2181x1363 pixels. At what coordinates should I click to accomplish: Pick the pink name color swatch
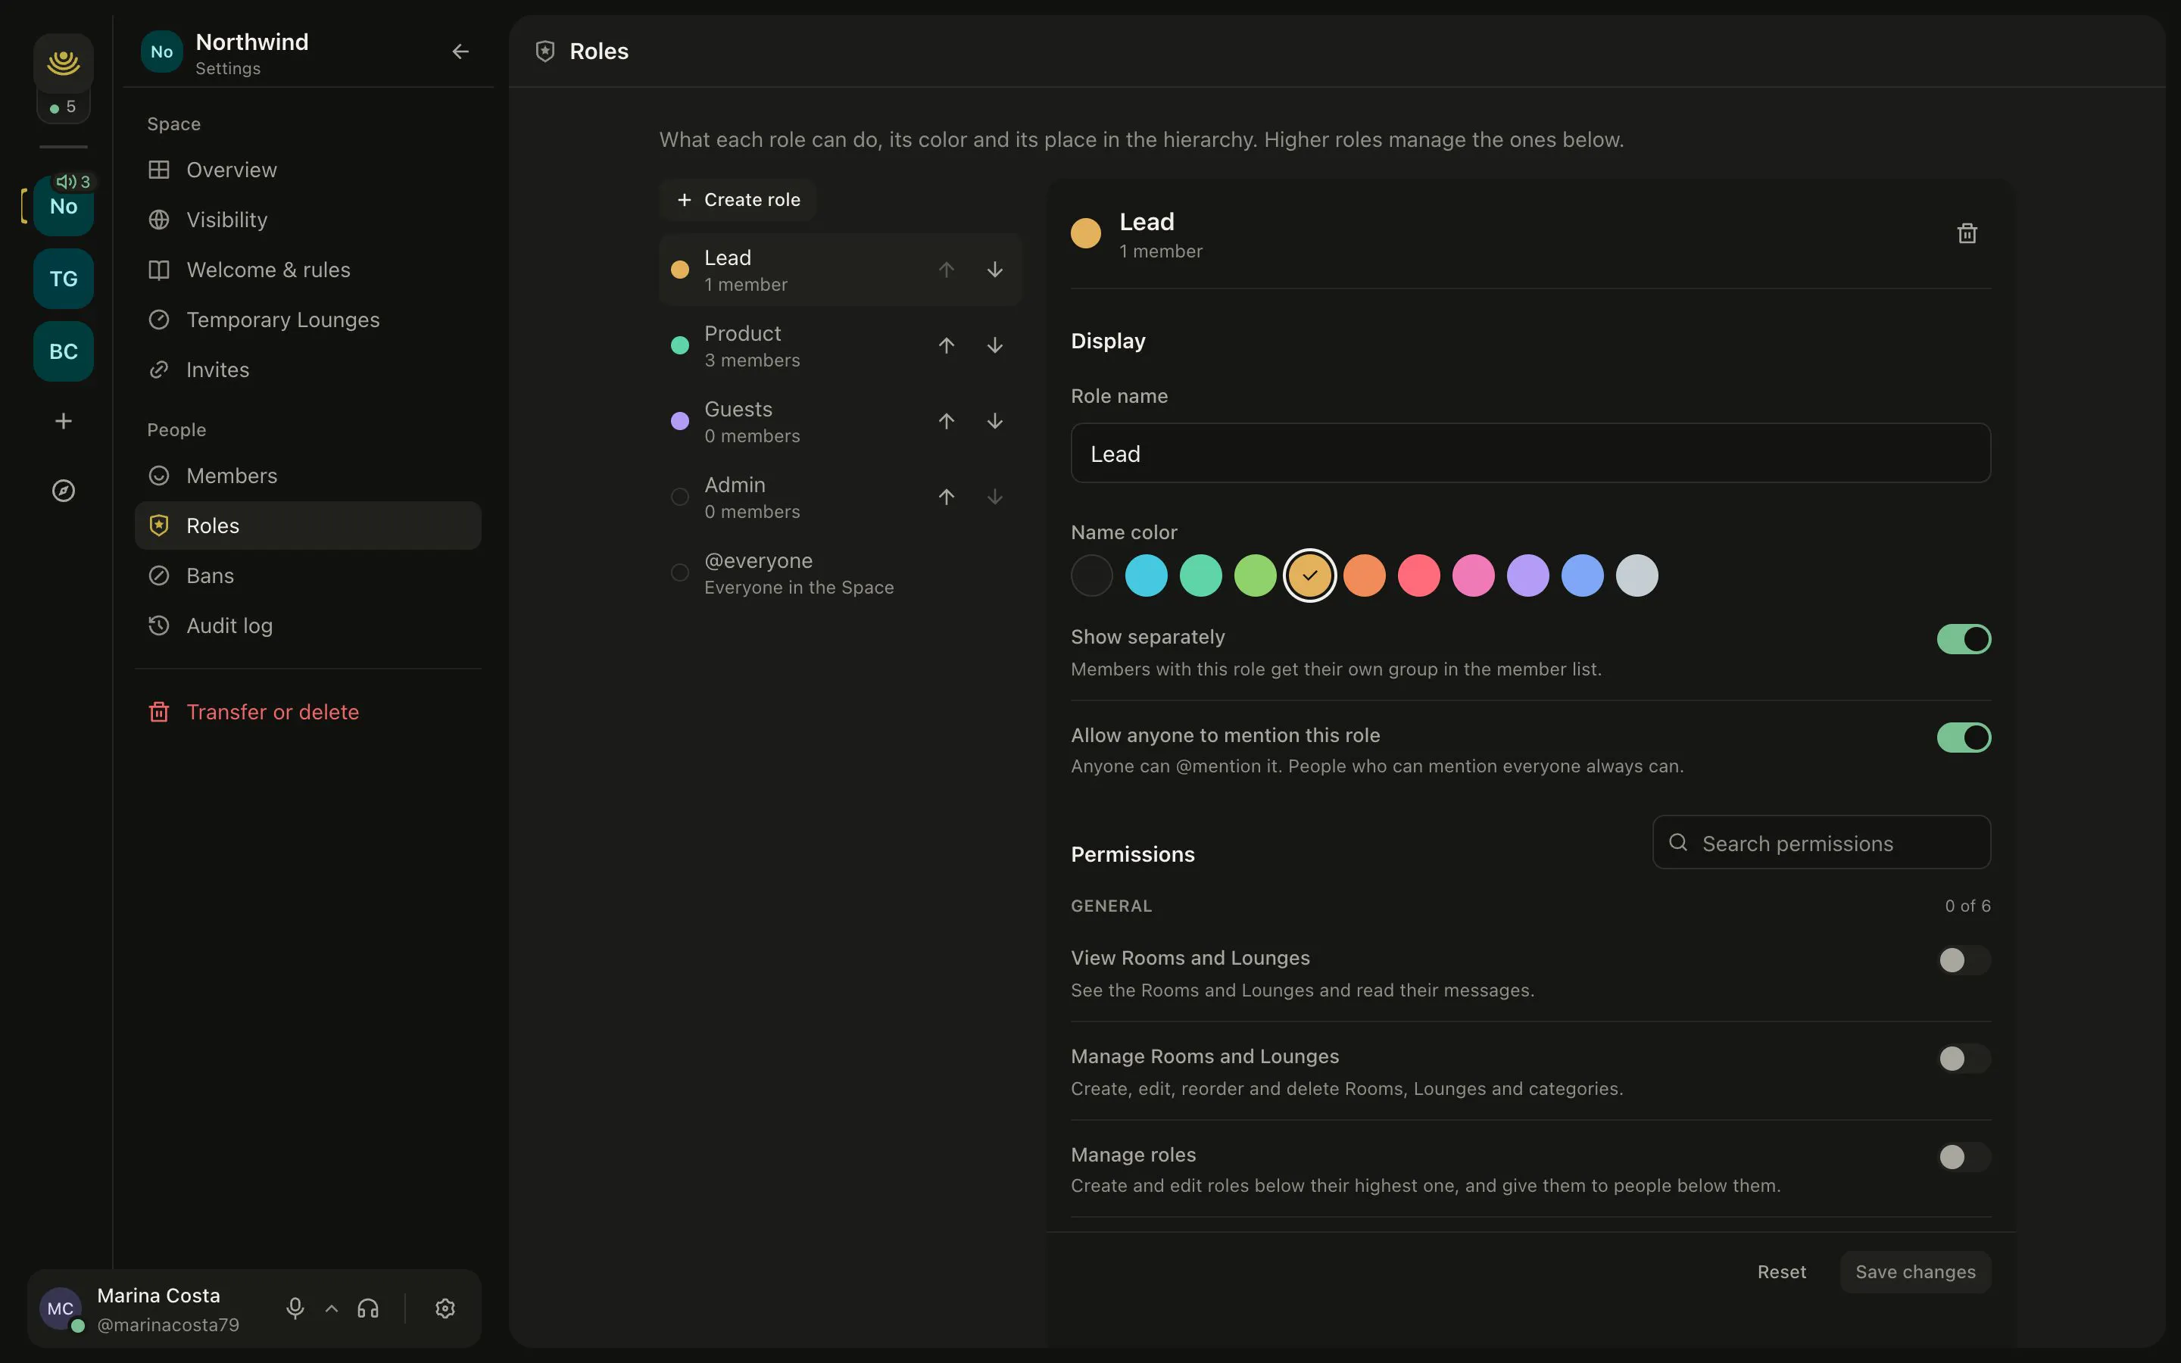pyautogui.click(x=1473, y=576)
